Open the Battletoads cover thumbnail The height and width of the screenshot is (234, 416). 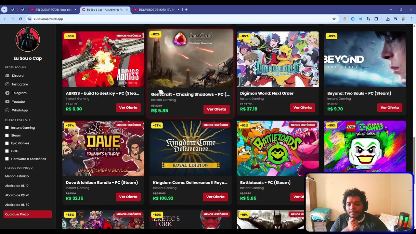[x=278, y=149]
